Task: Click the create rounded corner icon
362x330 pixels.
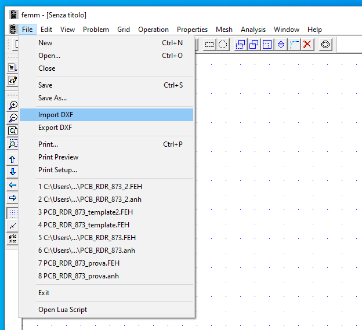Action: point(294,44)
